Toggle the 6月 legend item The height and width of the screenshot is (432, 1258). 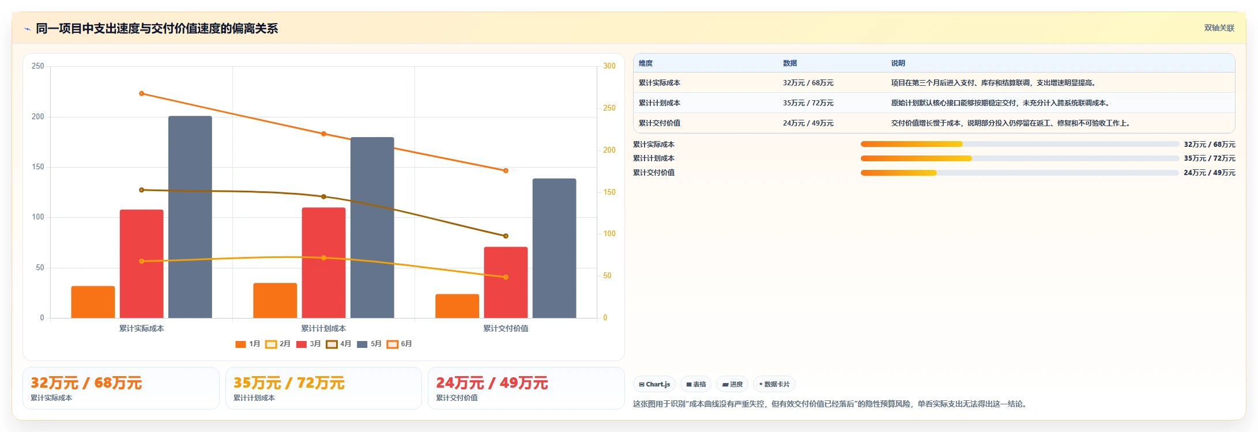point(399,344)
